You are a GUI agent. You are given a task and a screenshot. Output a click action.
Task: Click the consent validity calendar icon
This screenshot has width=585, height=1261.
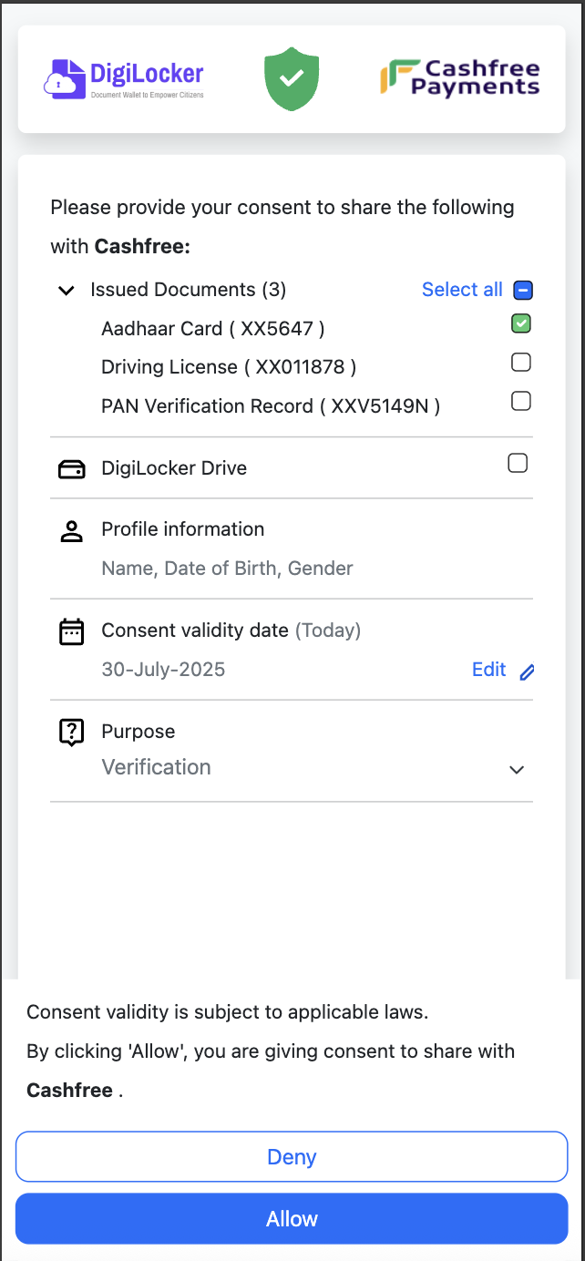(x=71, y=631)
